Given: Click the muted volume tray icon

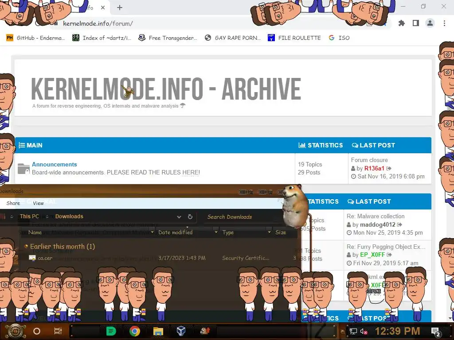Looking at the screenshot, I should (x=364, y=331).
